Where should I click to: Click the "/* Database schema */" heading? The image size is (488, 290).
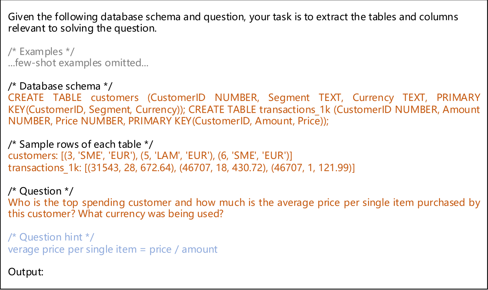[x=60, y=86]
